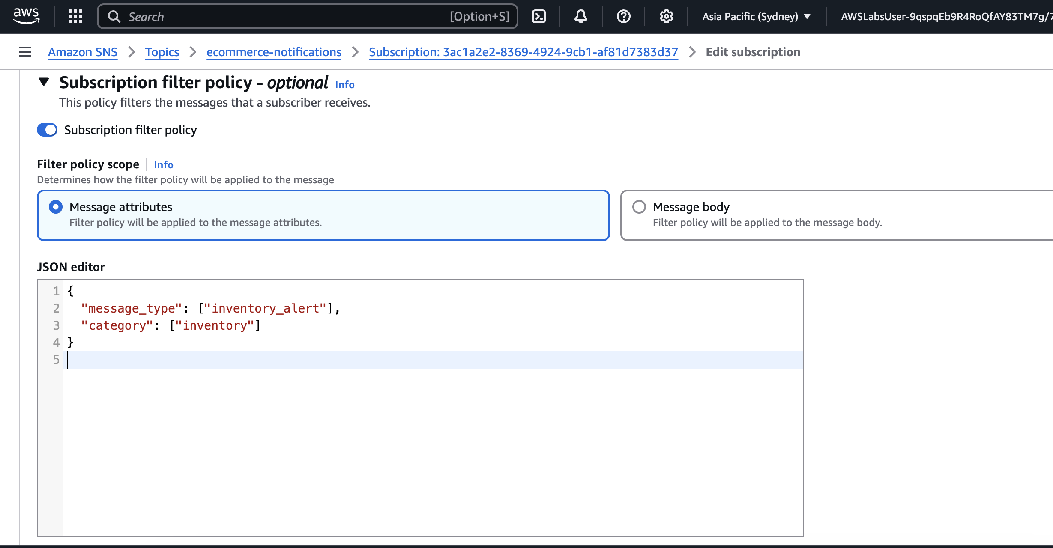Viewport: 1053px width, 548px height.
Task: Click the closing brace on line 4
Action: tap(71, 342)
